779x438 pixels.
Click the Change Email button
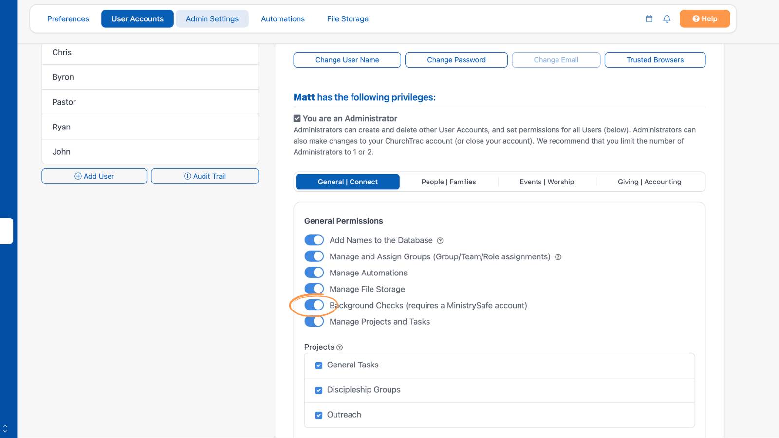(x=556, y=60)
